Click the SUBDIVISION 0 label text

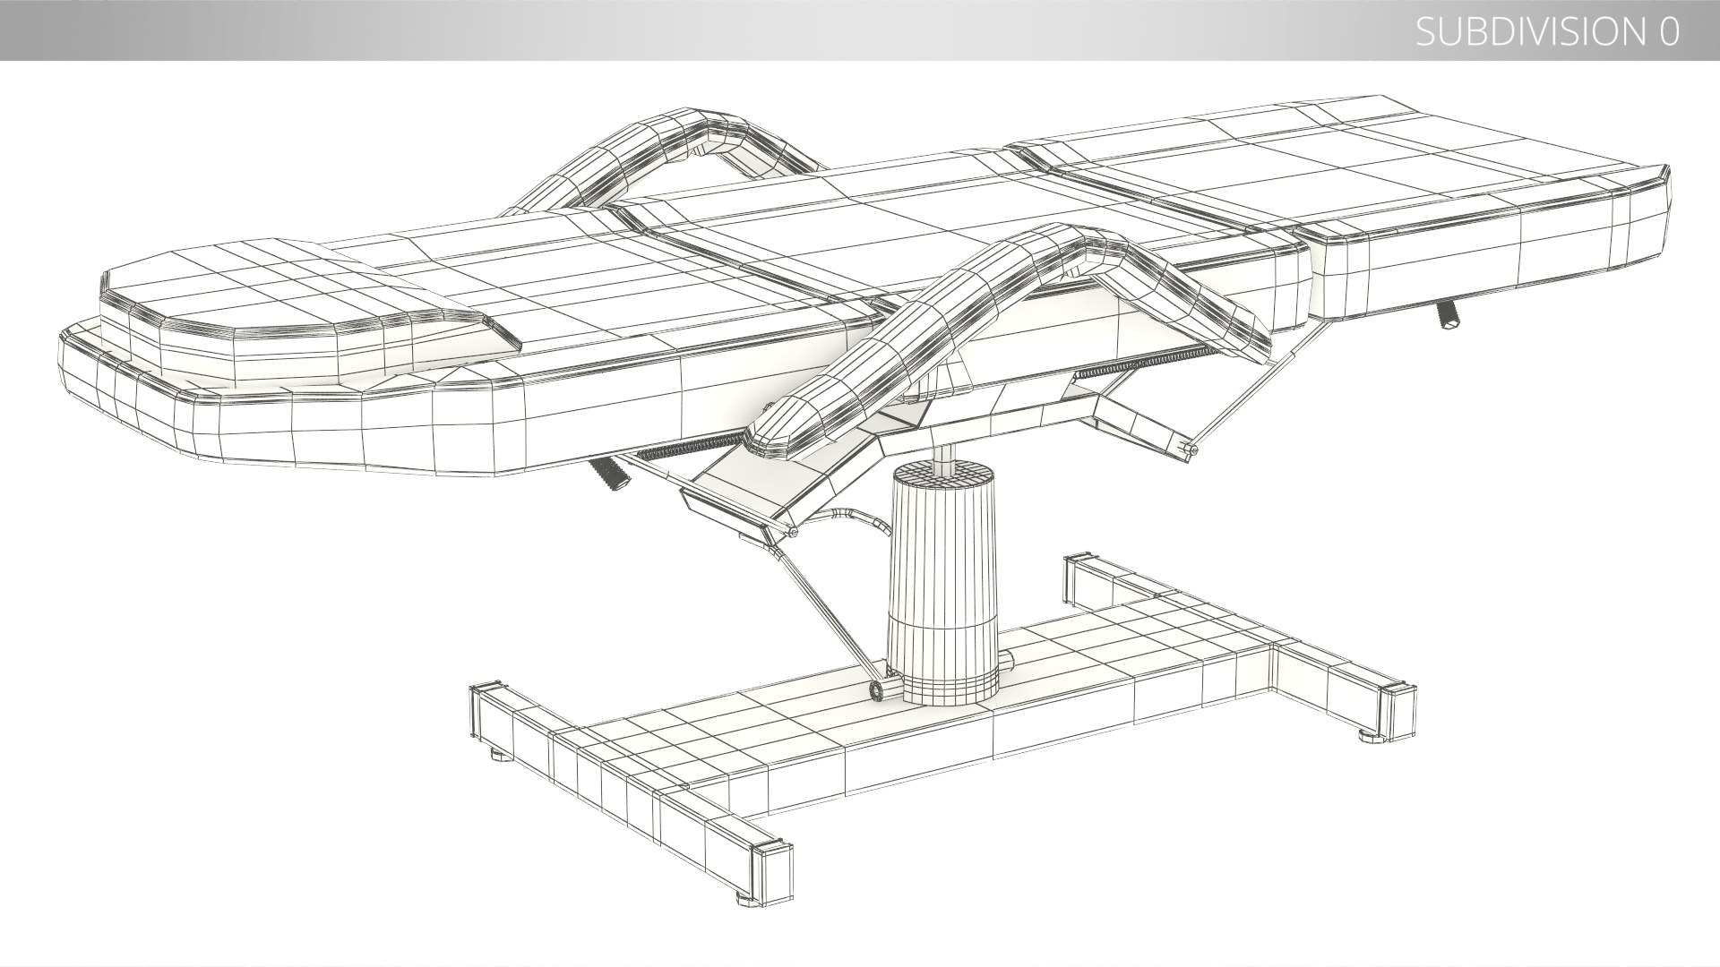click(x=1547, y=31)
